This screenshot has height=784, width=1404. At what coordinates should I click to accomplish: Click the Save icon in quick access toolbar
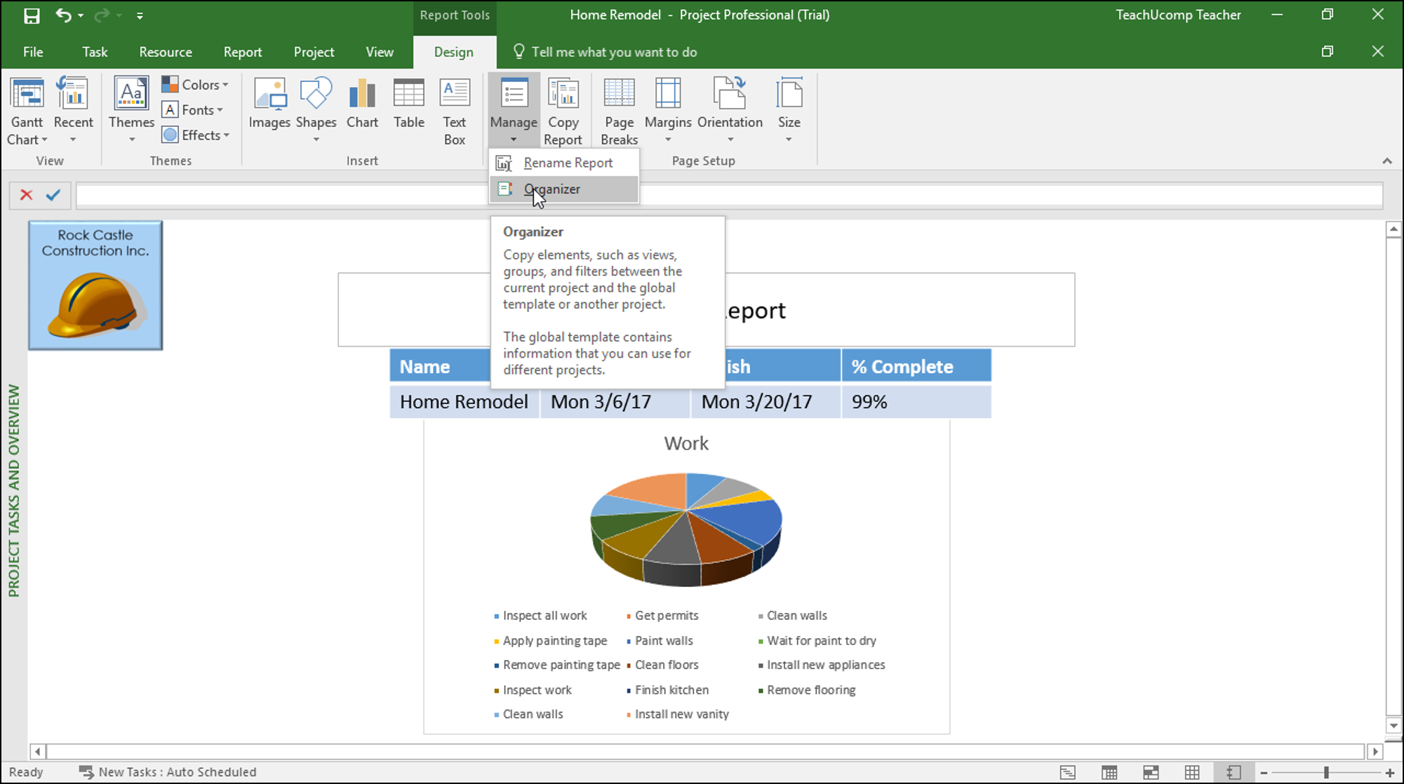[32, 15]
